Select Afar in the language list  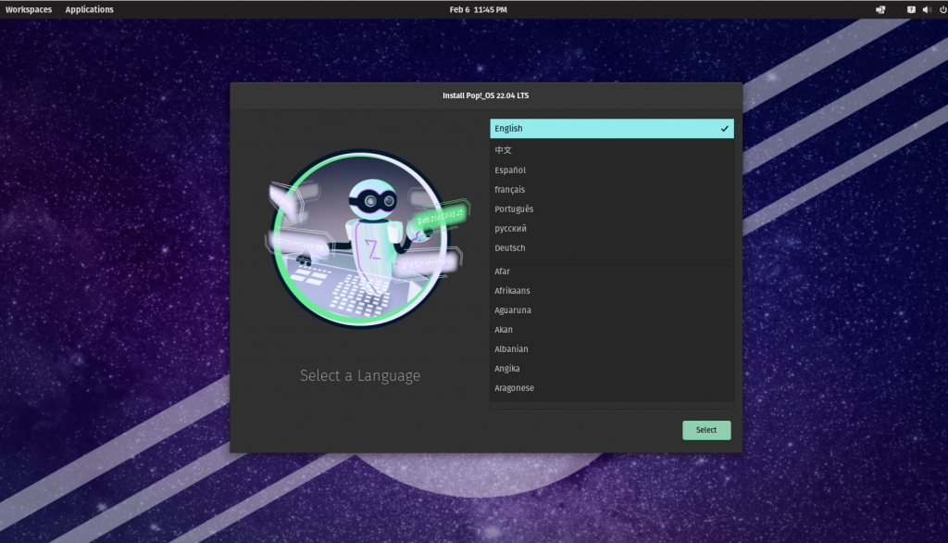tap(612, 271)
